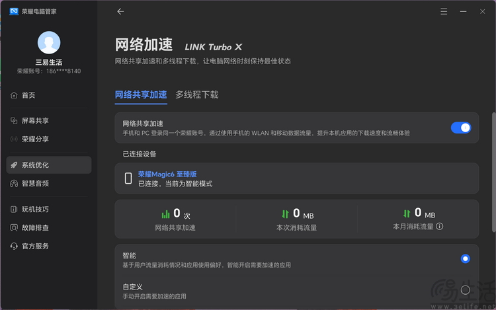Click the 首页 home icon

coord(14,95)
